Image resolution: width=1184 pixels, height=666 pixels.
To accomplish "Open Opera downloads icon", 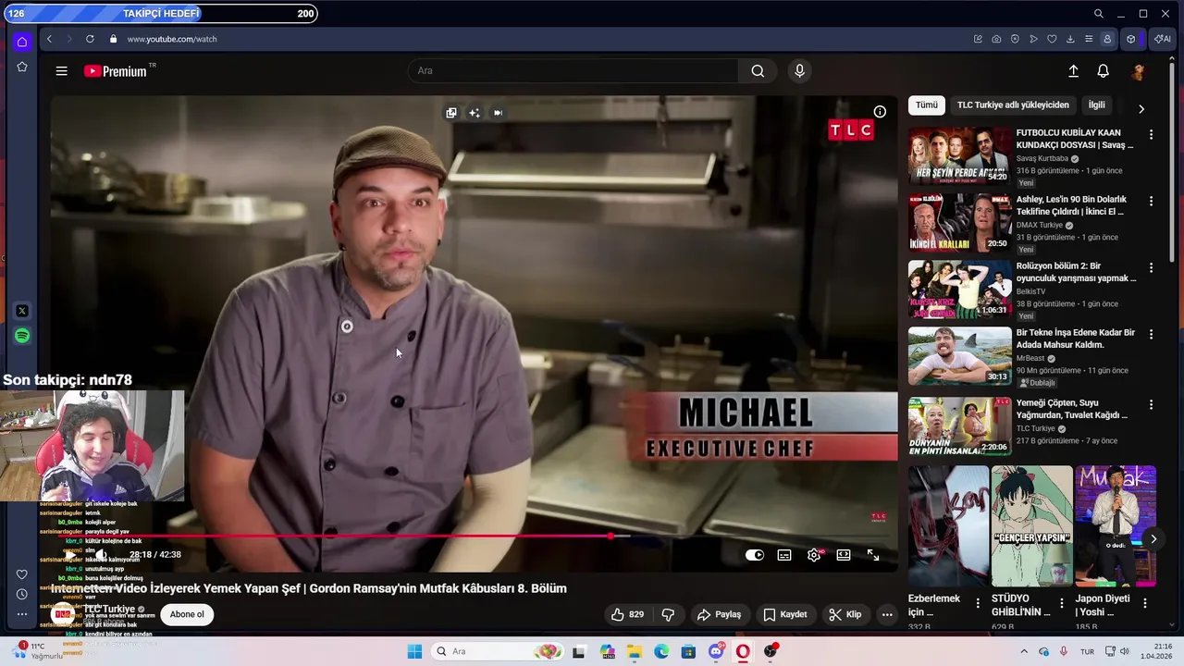I will coord(1070,39).
